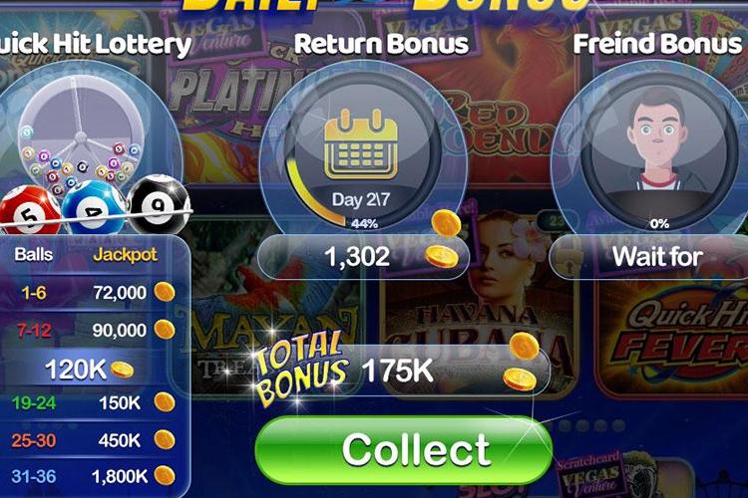Choose the highlighted 120K jackpot row
This screenshot has width=748, height=498.
point(91,369)
